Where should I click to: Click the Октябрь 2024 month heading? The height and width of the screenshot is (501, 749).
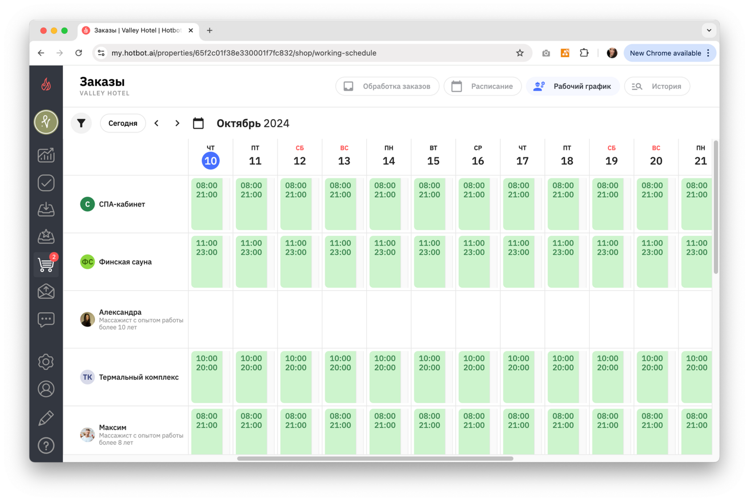[x=253, y=124]
